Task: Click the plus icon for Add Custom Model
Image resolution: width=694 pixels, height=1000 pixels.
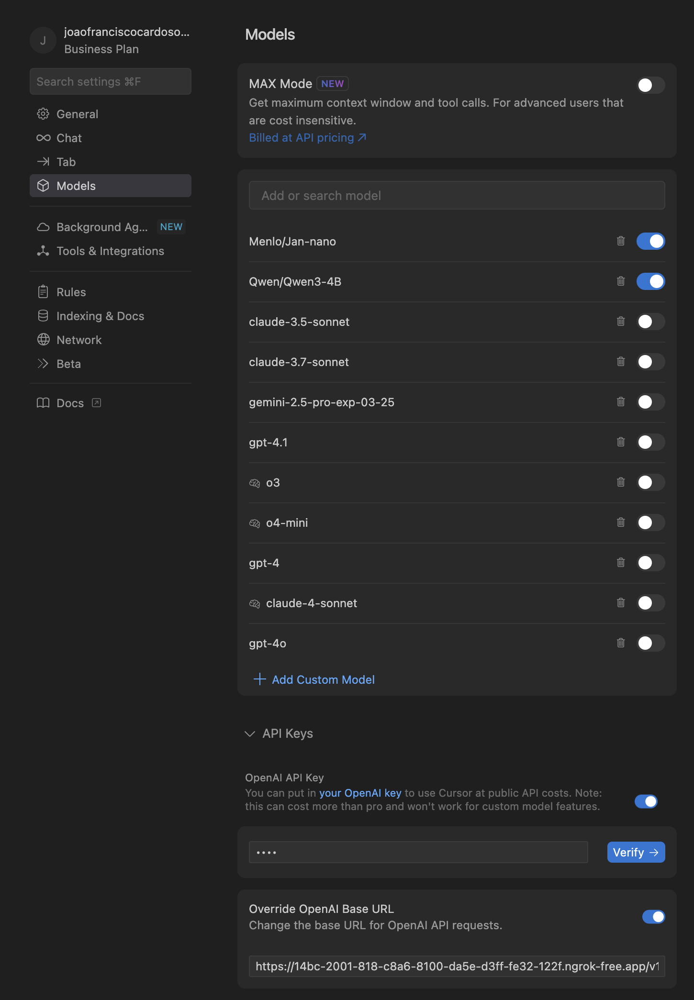Action: click(x=259, y=679)
